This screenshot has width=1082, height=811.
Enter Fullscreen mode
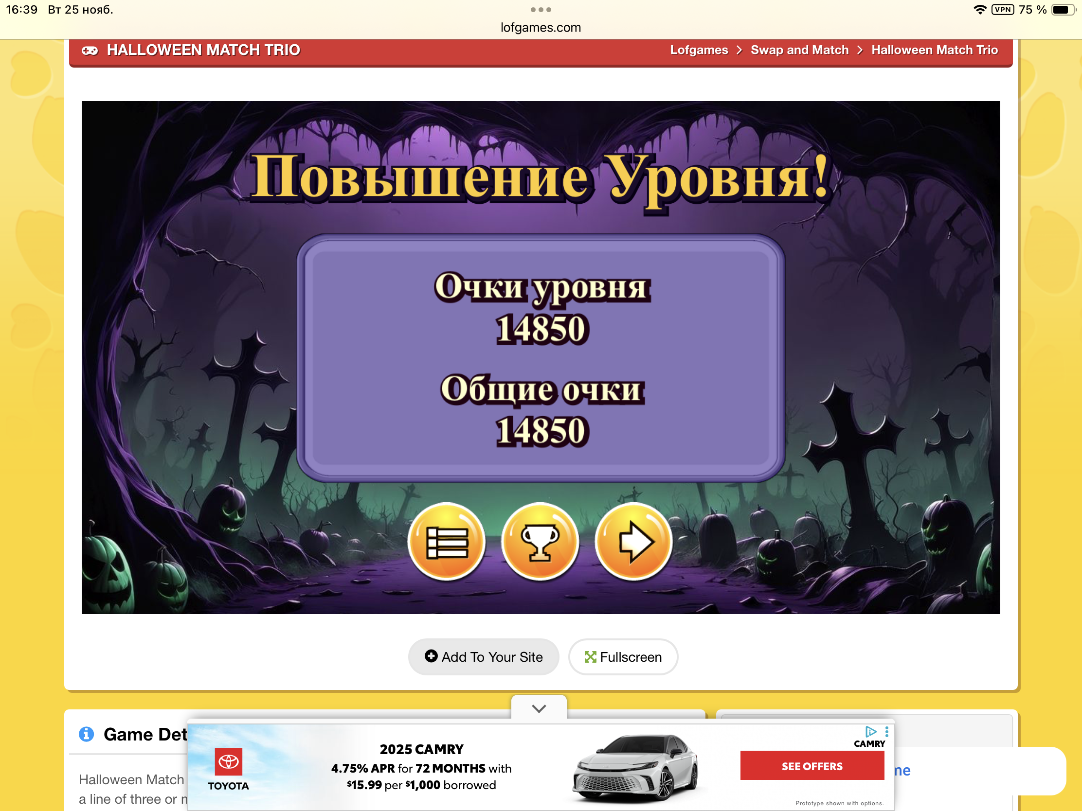(x=623, y=657)
